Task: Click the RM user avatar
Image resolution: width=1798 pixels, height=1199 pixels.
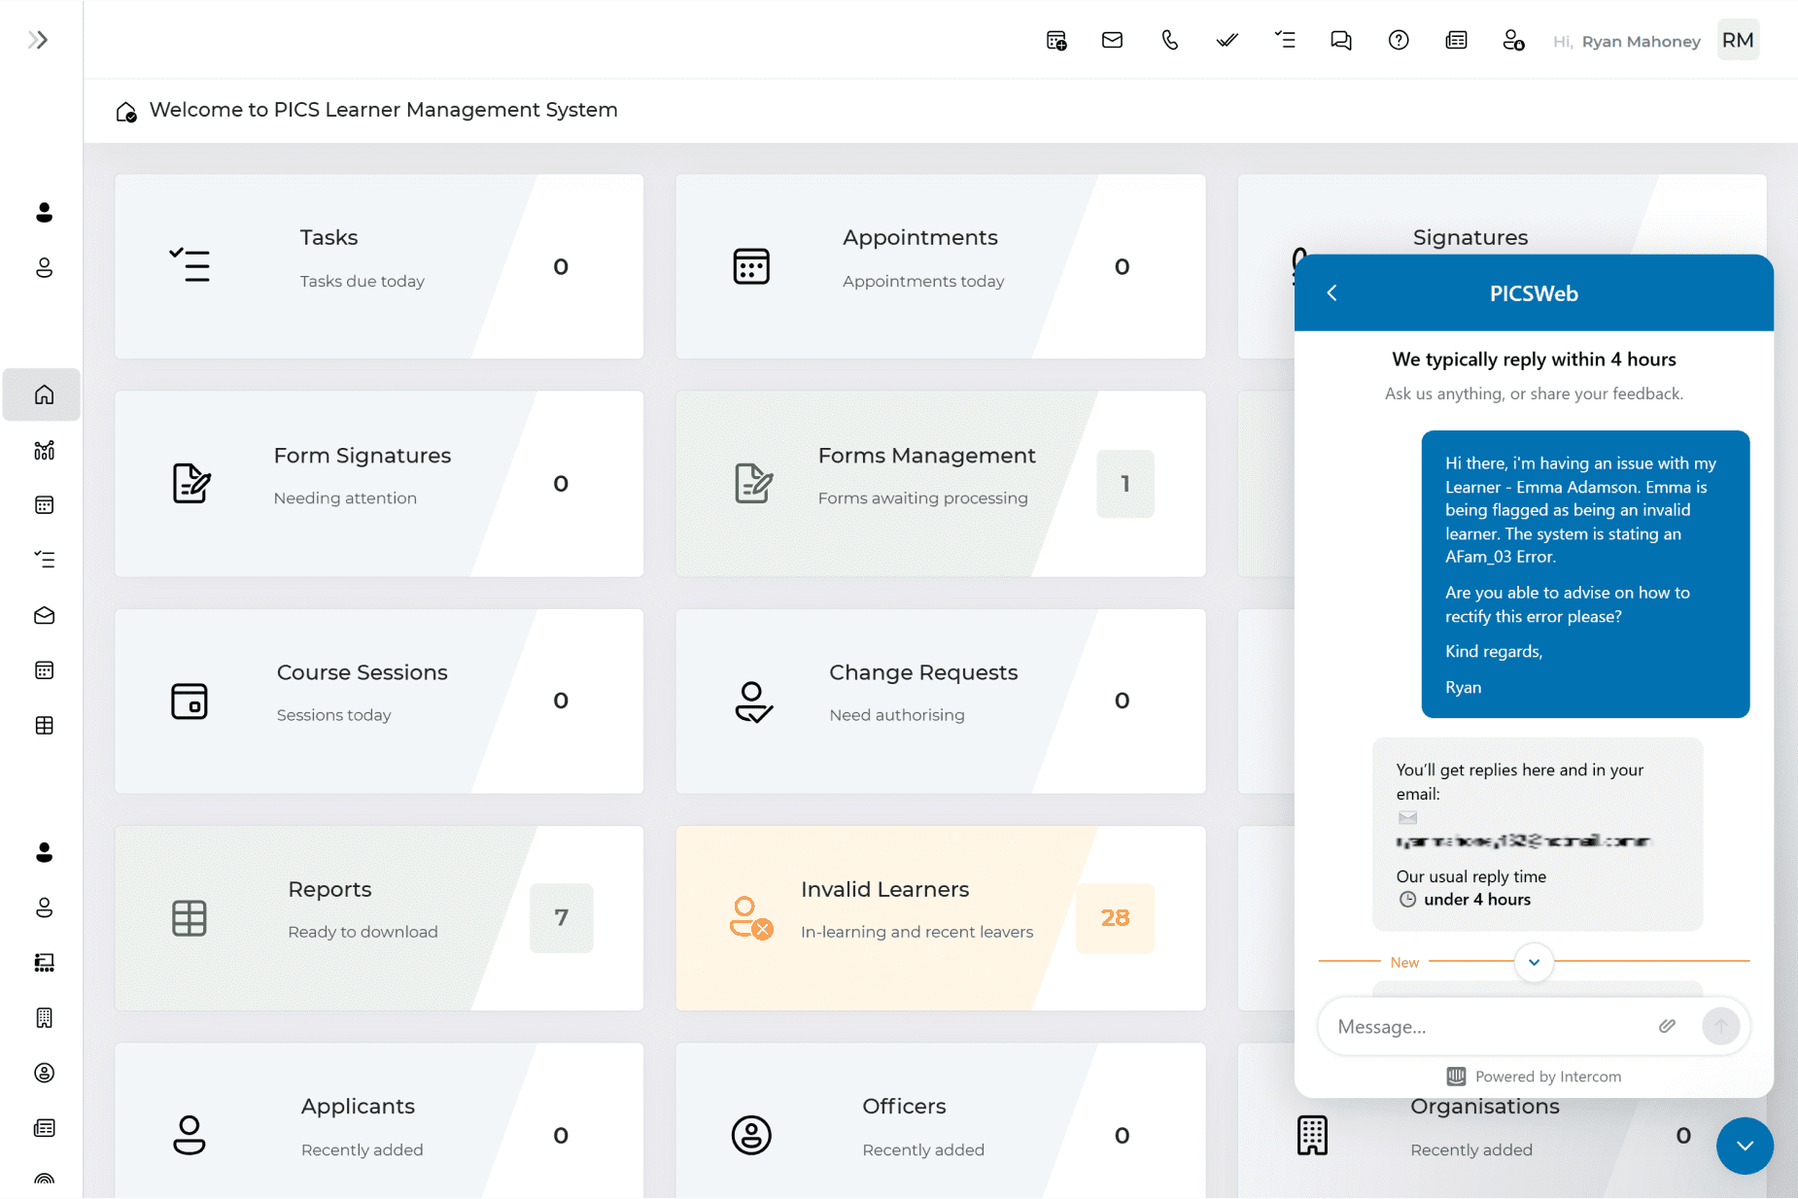Action: tap(1737, 40)
